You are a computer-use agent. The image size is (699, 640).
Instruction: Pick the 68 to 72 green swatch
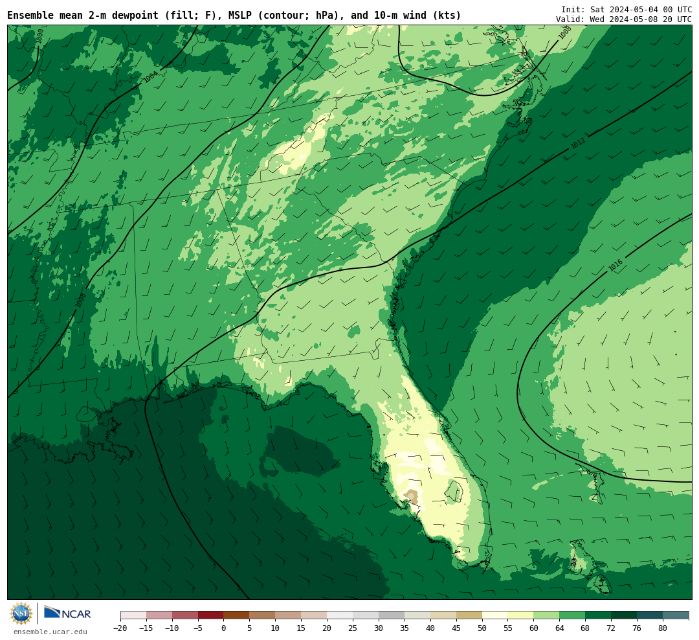(x=598, y=615)
